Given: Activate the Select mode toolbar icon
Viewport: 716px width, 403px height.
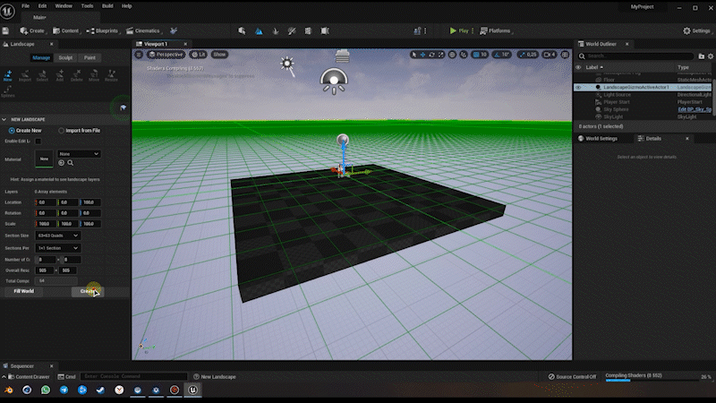Looking at the screenshot, I should (x=242, y=30).
